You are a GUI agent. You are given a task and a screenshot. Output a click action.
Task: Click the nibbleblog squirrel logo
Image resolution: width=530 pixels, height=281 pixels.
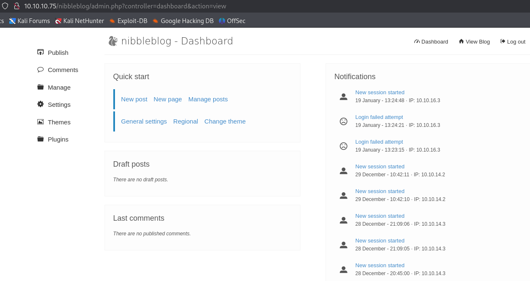[x=113, y=41]
